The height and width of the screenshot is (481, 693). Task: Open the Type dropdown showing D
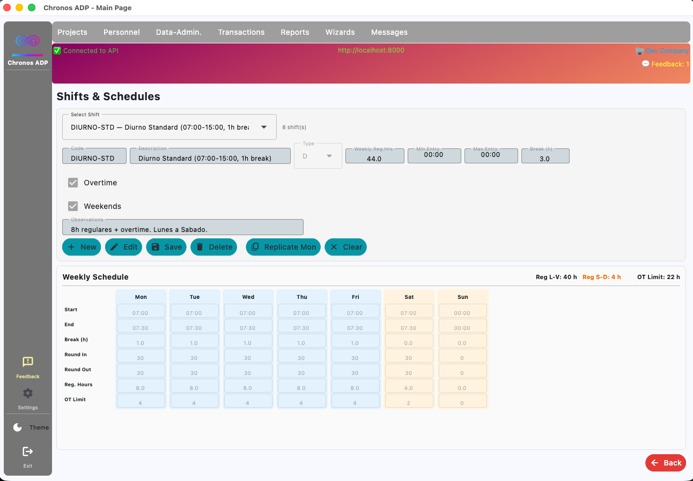pos(318,156)
